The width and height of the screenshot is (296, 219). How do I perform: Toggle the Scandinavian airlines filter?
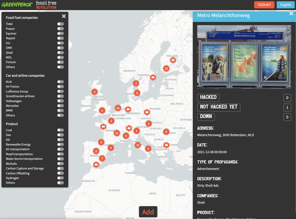pyautogui.click(x=60, y=96)
